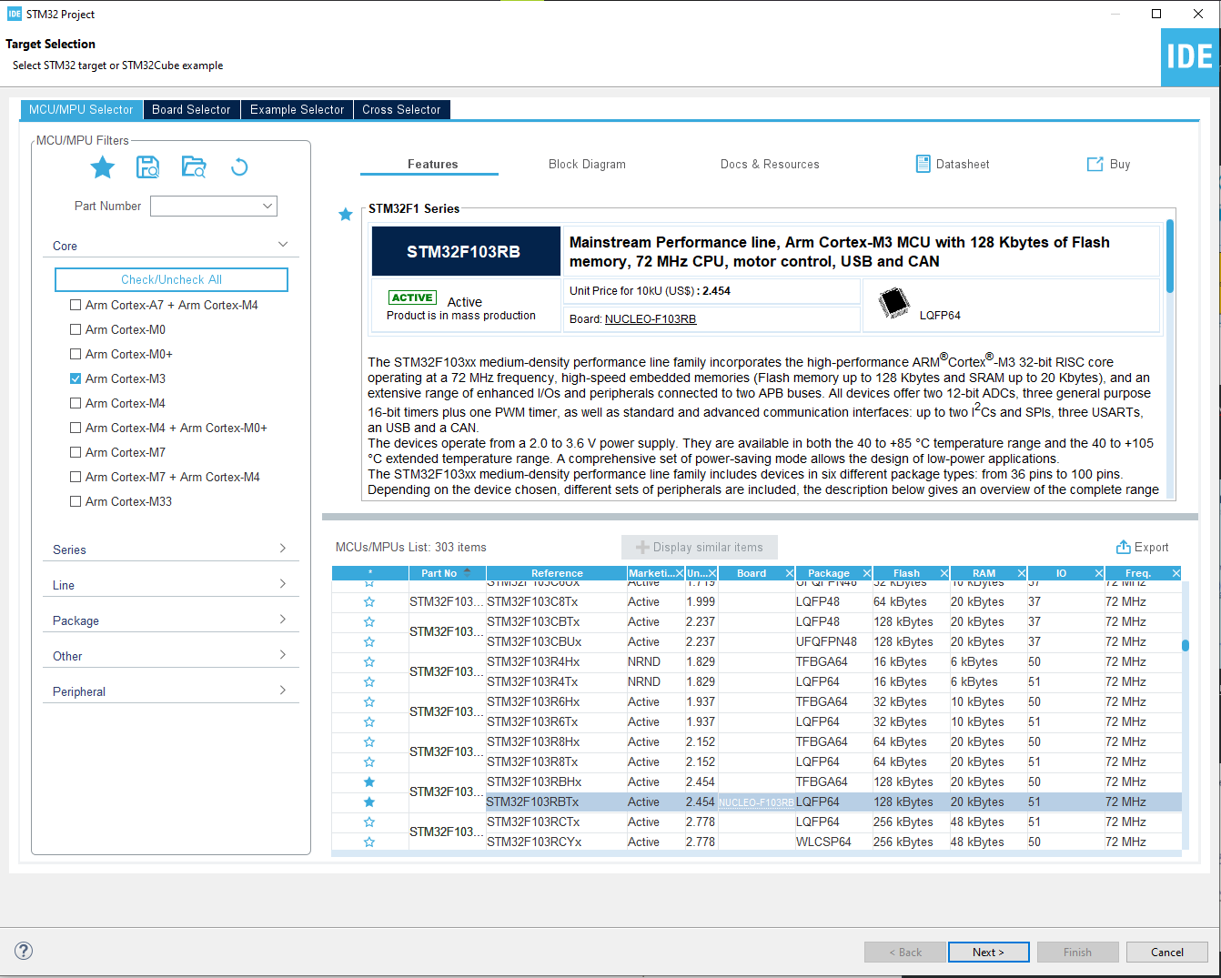Screen dimensions: 1221x978
Task: Check the Arm Cortex-M0+ core filter
Action: (x=76, y=354)
